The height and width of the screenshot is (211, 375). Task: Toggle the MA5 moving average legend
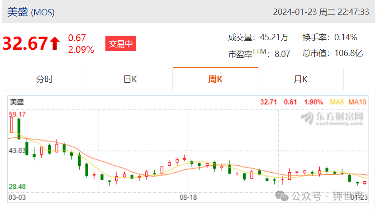coord(337,102)
